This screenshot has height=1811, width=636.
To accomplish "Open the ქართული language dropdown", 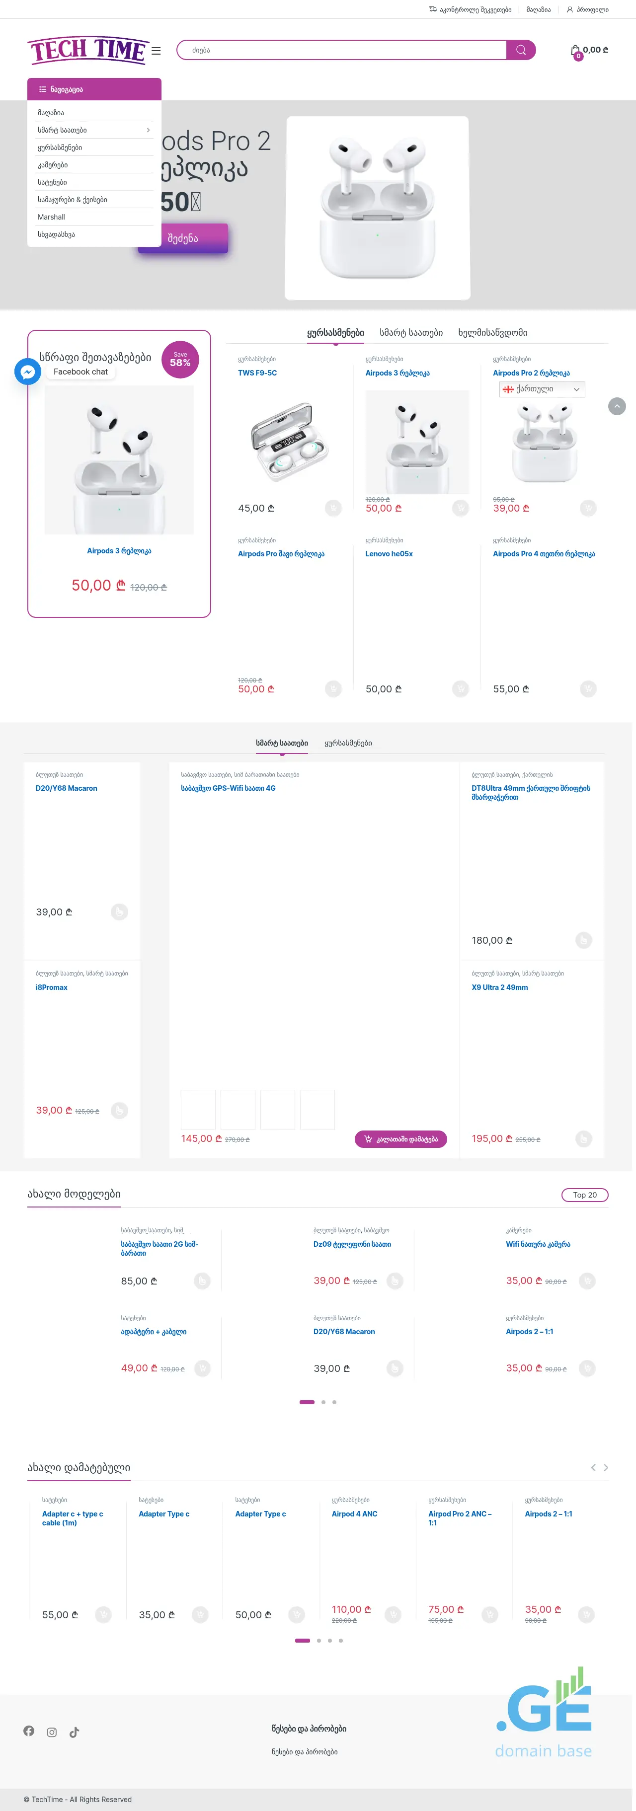I will (542, 389).
